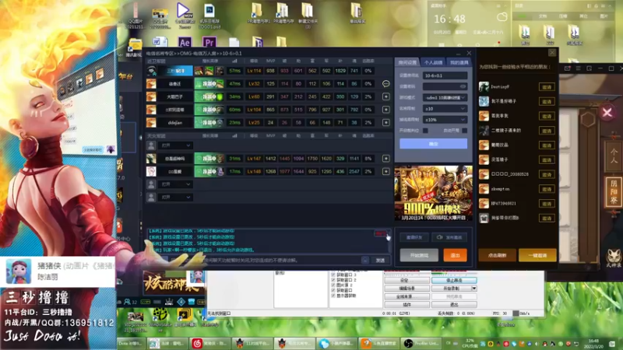Switch to the my items tab
The image size is (623, 350).
[459, 62]
